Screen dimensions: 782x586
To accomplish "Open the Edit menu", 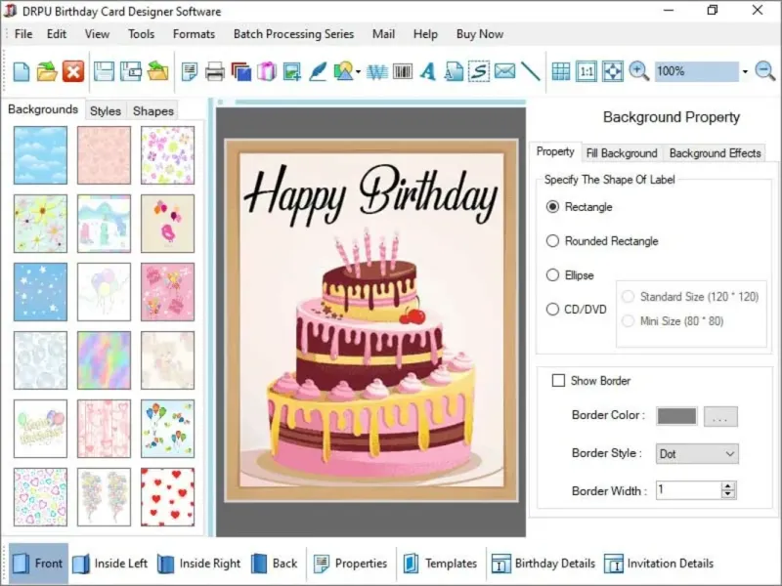I will 57,34.
